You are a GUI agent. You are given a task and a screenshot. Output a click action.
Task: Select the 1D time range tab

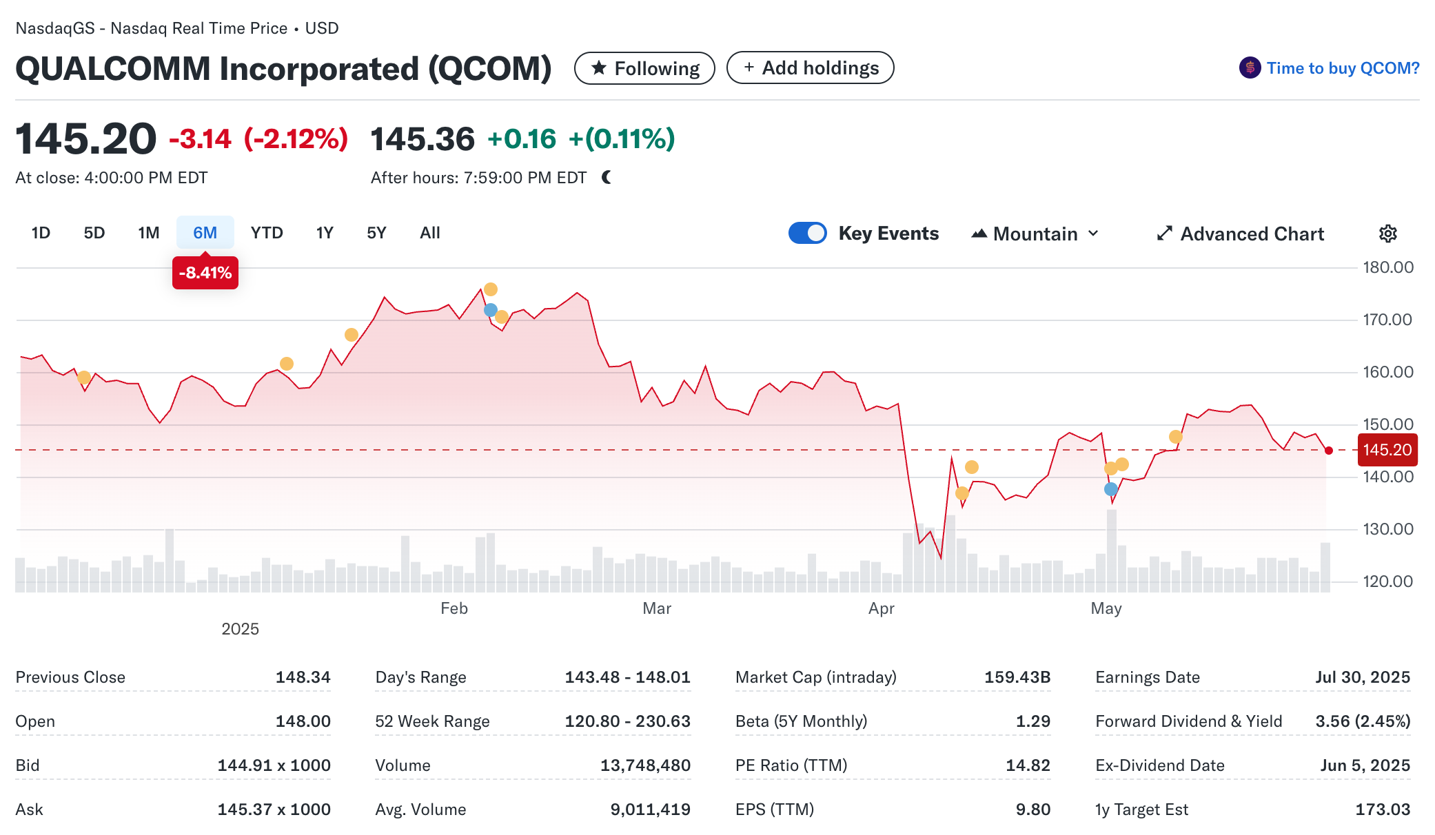(41, 233)
